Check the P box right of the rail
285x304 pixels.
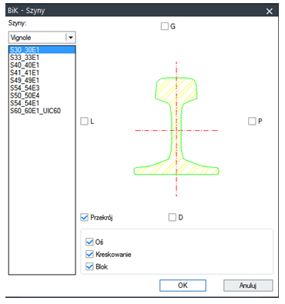pos(252,121)
